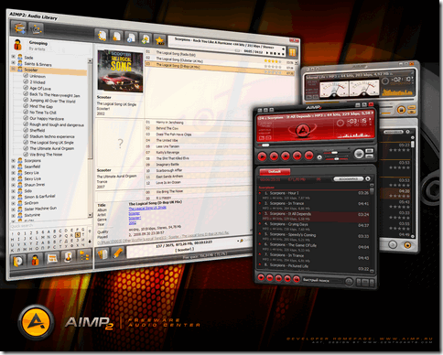The height and width of the screenshot is (355, 443).
Task: Collapse the Scooter artist node
Action: [13, 70]
